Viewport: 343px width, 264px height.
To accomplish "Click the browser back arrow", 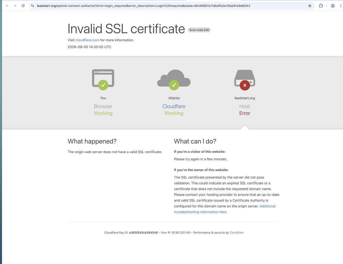I will (x=7, y=6).
